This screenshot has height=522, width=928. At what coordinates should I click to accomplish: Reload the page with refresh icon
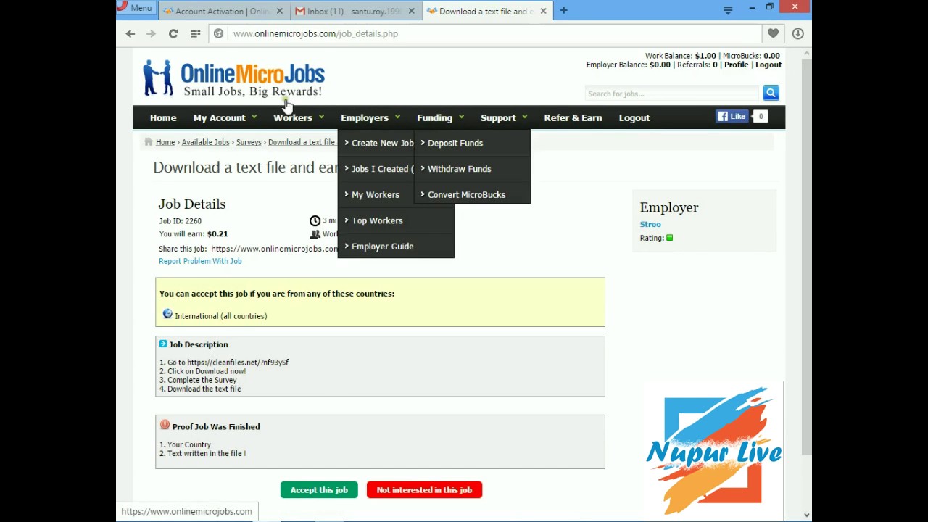pyautogui.click(x=173, y=33)
